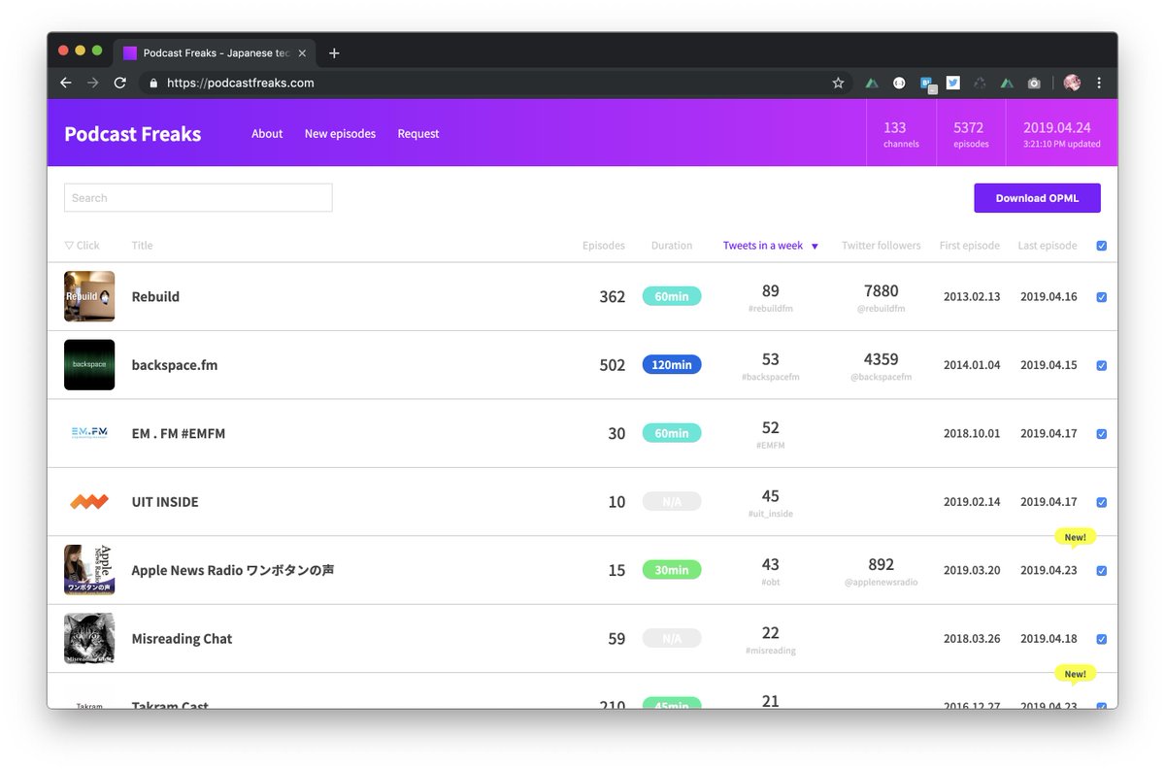Sort by Tweets in a week column
The height and width of the screenshot is (771, 1165).
(x=770, y=246)
